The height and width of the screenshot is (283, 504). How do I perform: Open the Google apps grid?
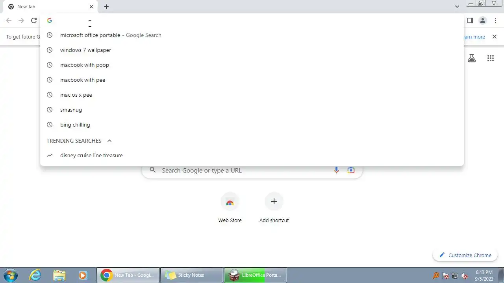(x=491, y=58)
